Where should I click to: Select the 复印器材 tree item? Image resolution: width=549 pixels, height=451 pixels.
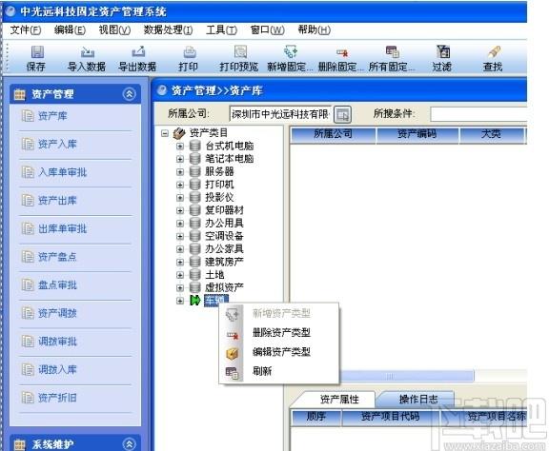(224, 210)
